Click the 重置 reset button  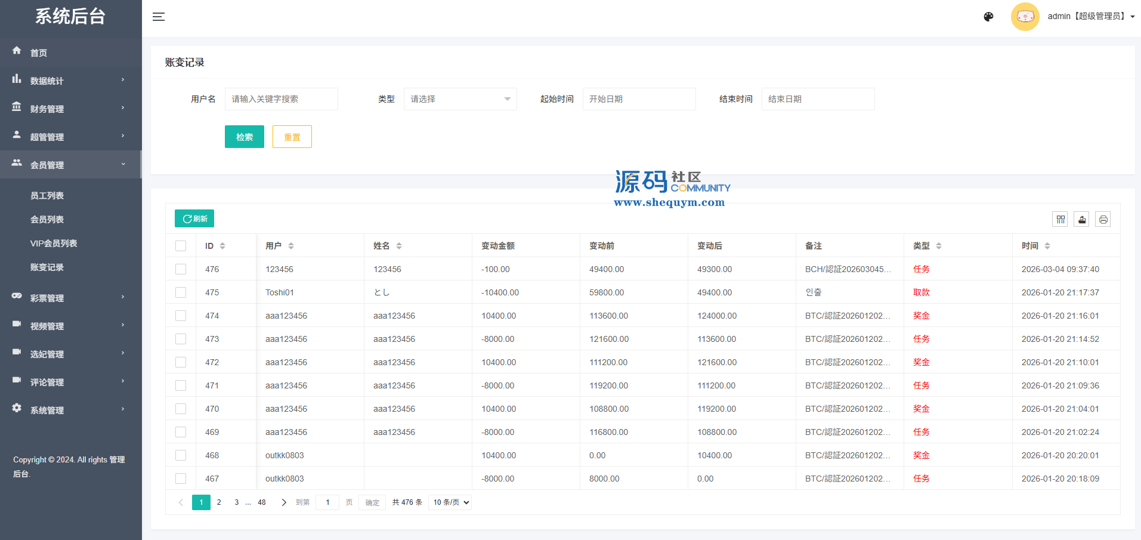pos(292,137)
